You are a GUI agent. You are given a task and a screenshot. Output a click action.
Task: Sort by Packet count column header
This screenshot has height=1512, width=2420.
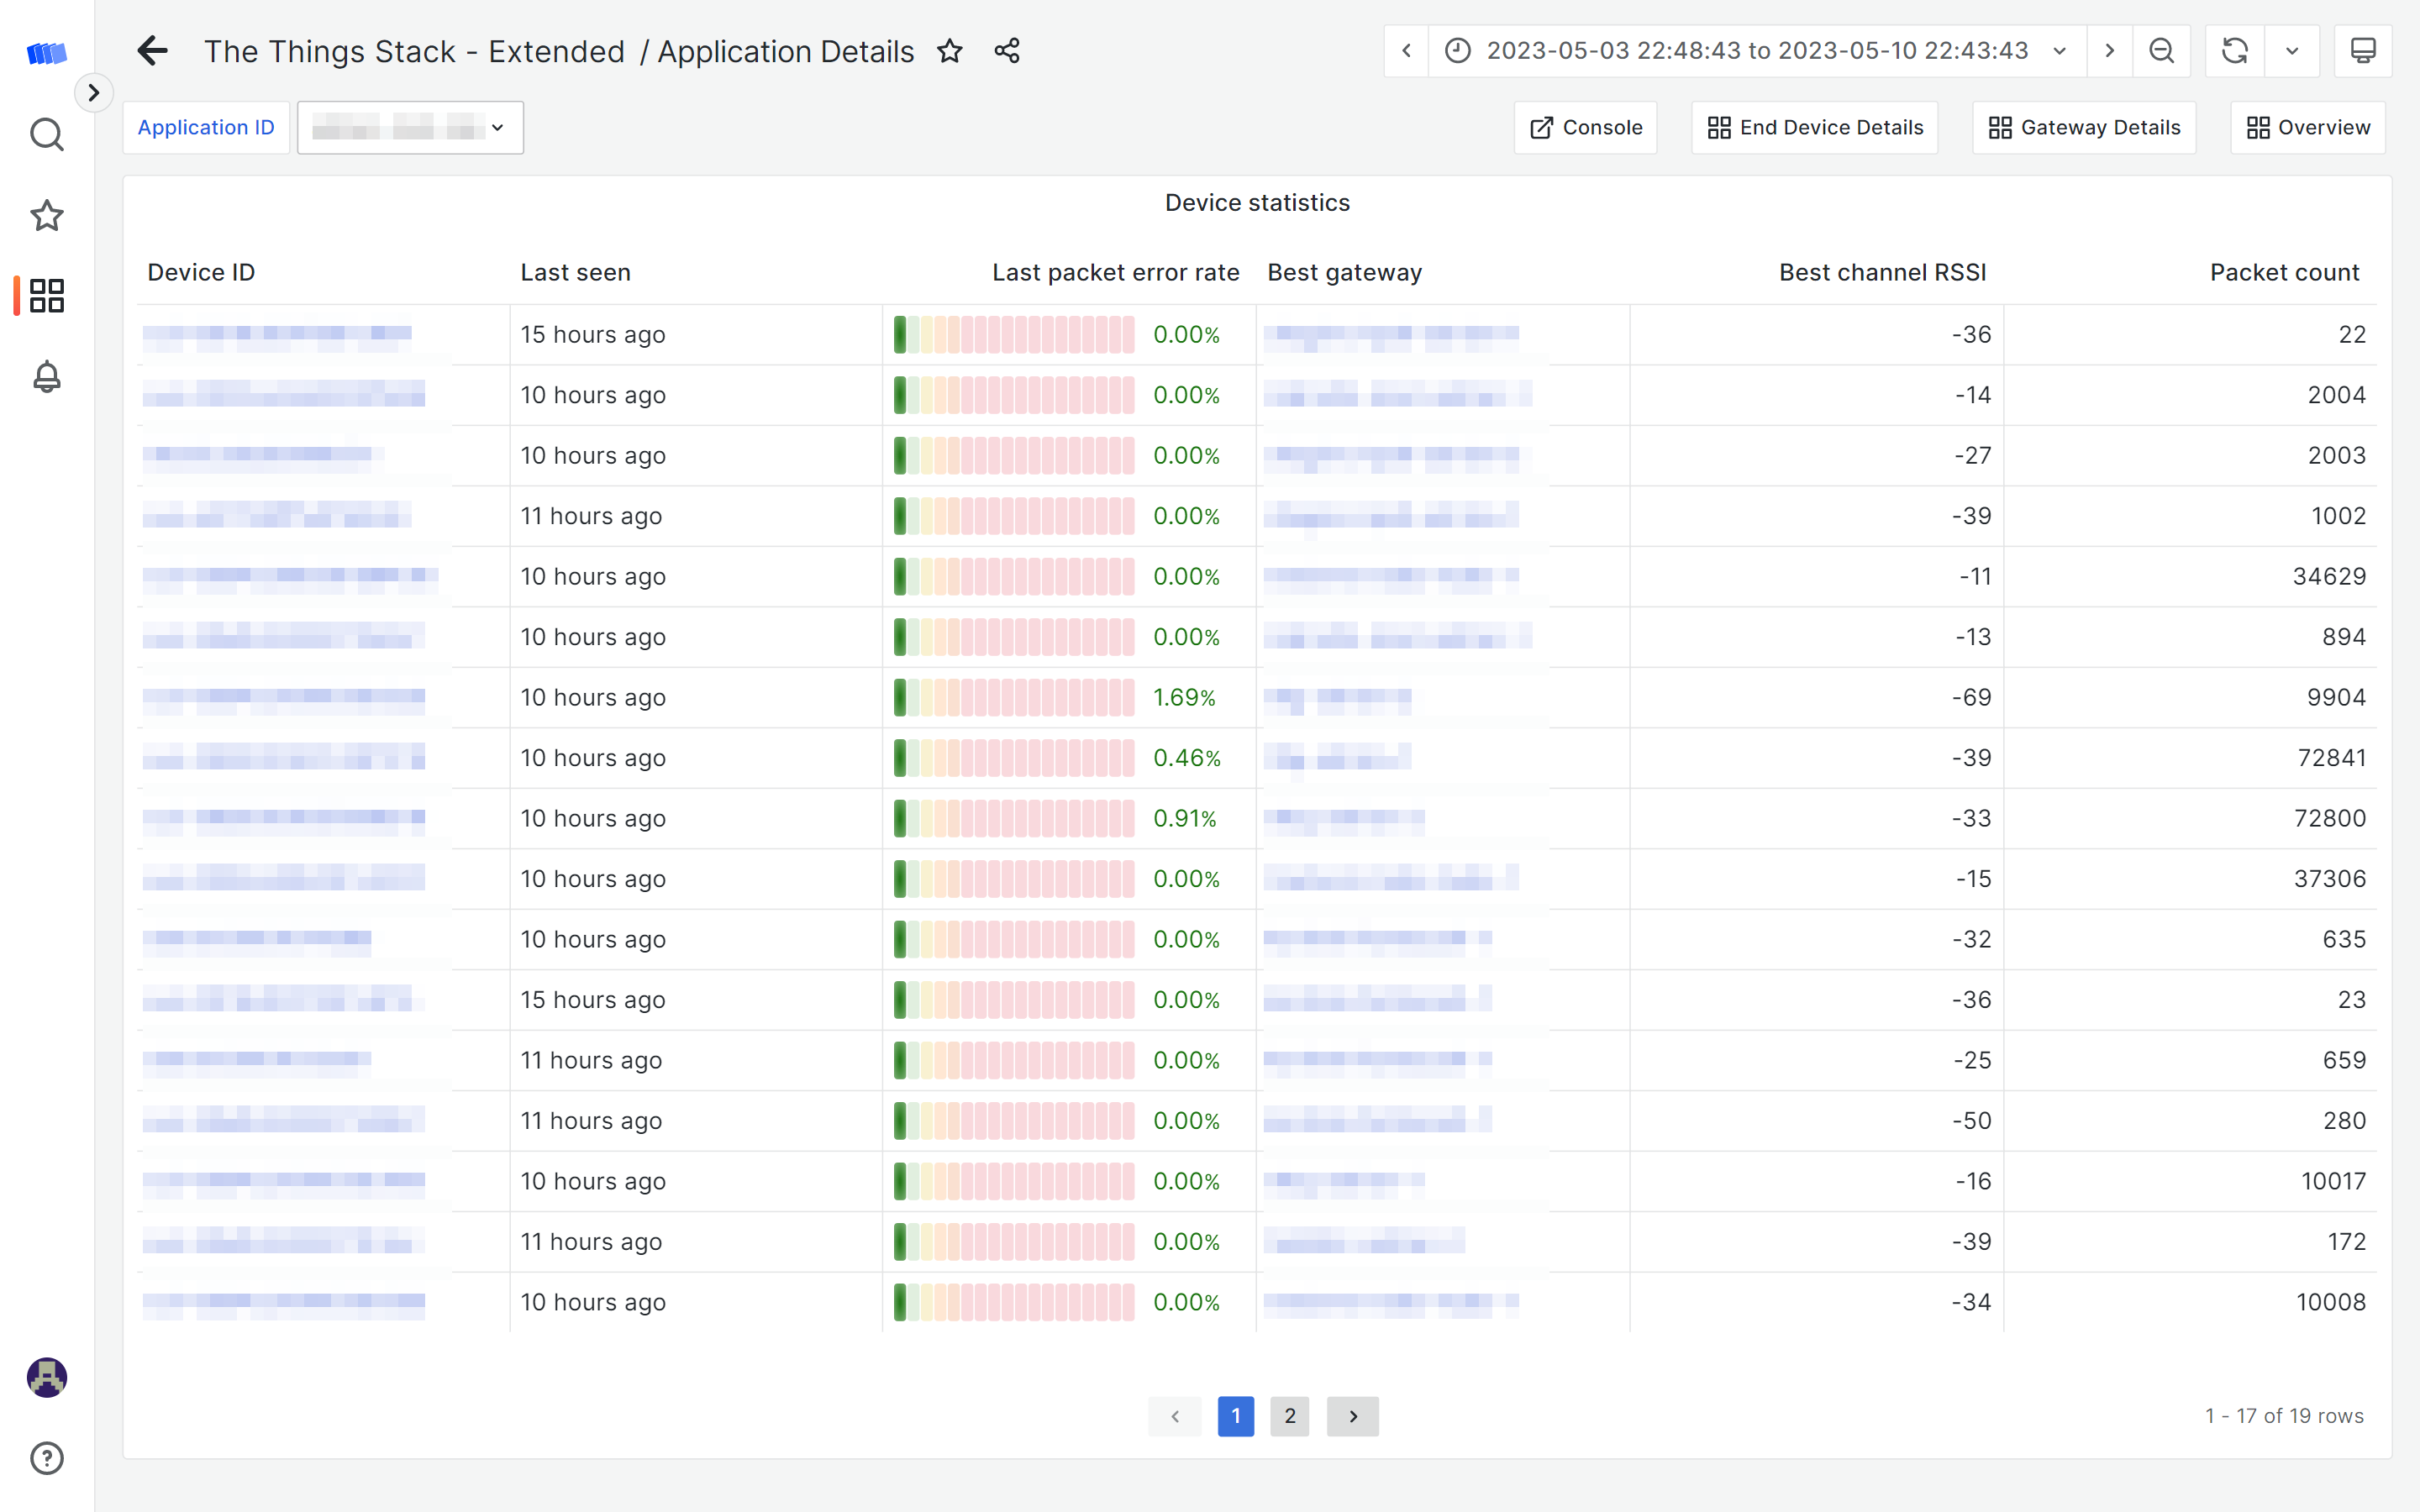coord(2284,272)
